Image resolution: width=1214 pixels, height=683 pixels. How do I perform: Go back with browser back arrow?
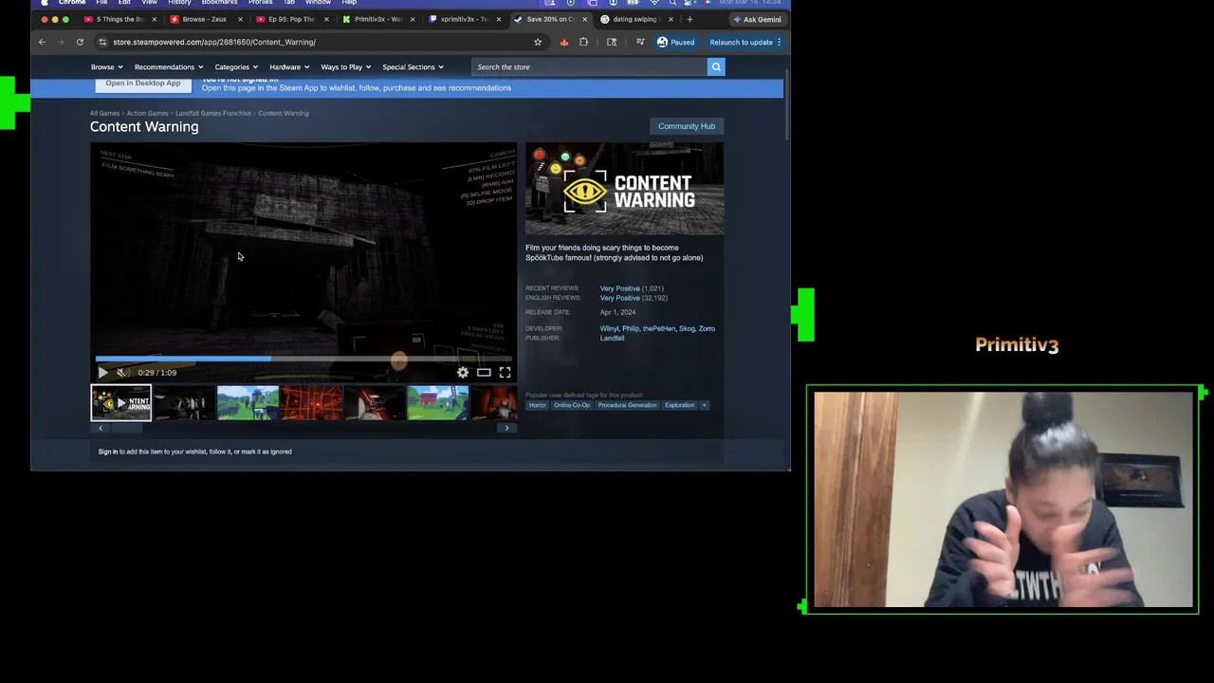(x=42, y=42)
